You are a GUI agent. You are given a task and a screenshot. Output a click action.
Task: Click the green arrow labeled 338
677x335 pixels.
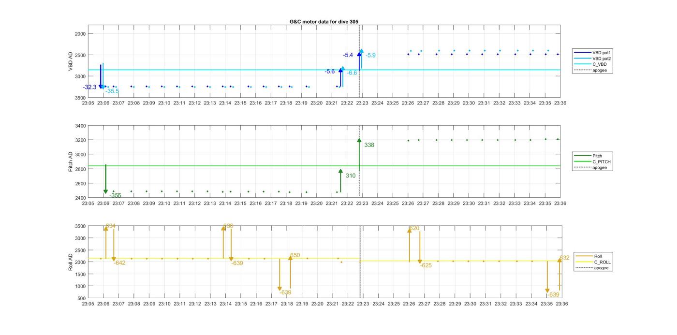[x=359, y=155]
